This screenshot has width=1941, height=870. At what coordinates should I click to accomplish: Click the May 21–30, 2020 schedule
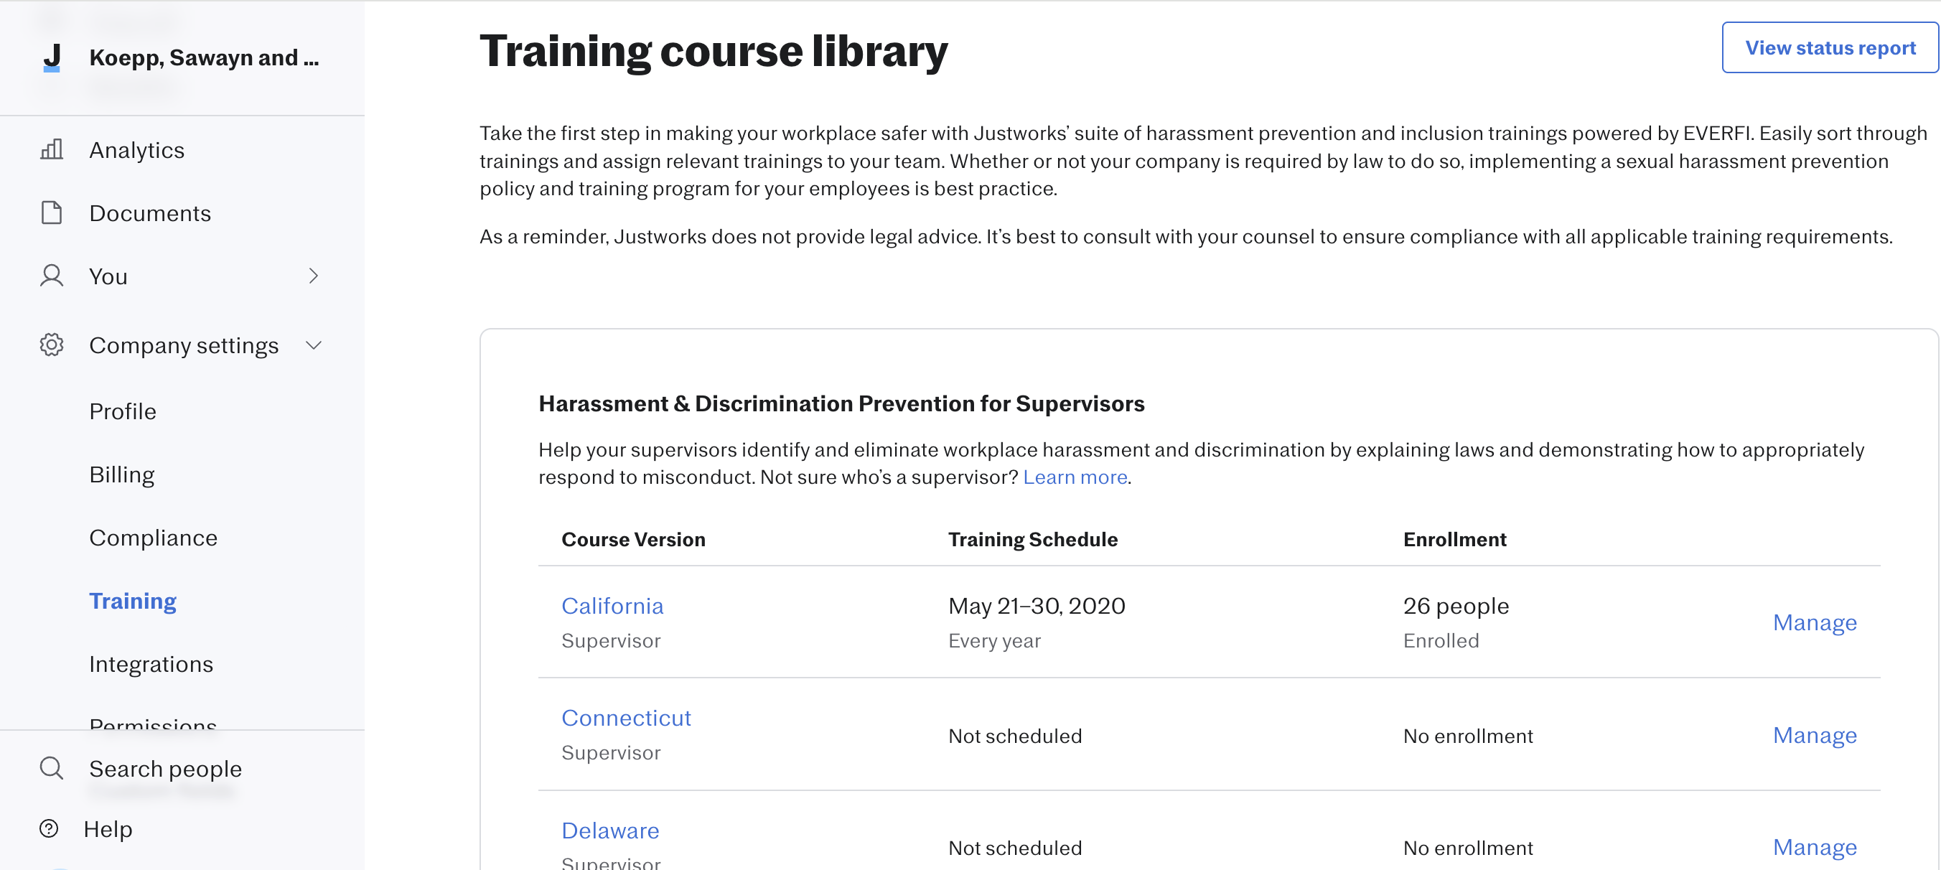1036,606
